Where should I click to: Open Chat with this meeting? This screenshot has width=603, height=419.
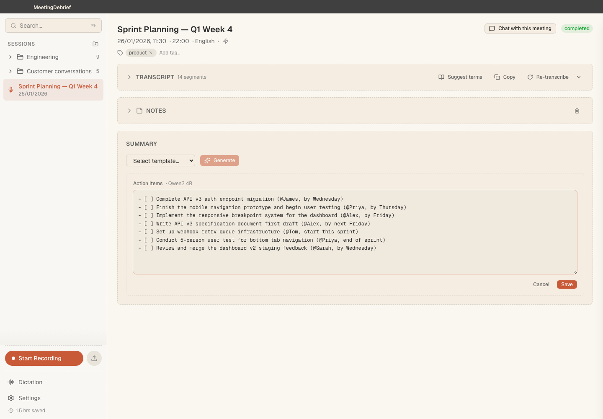[520, 28]
